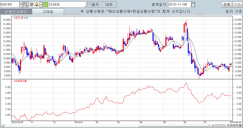This screenshot has height=128, width=243.
Task: Click the scrollbar left arrow
Action: 3,125
